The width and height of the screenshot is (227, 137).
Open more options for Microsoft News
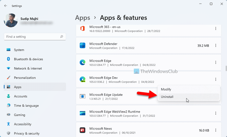click(x=216, y=130)
